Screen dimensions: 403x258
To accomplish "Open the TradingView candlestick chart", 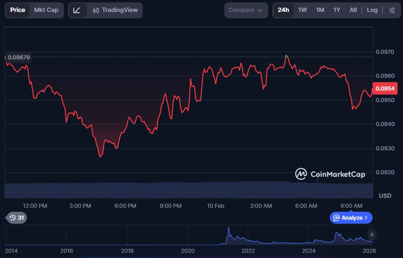I will (115, 10).
